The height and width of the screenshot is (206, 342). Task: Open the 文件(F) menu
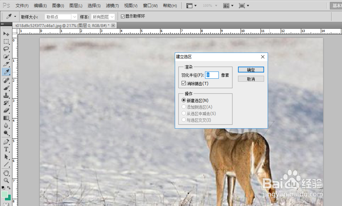tap(22, 6)
